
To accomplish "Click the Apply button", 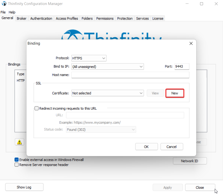I will tap(168, 188).
